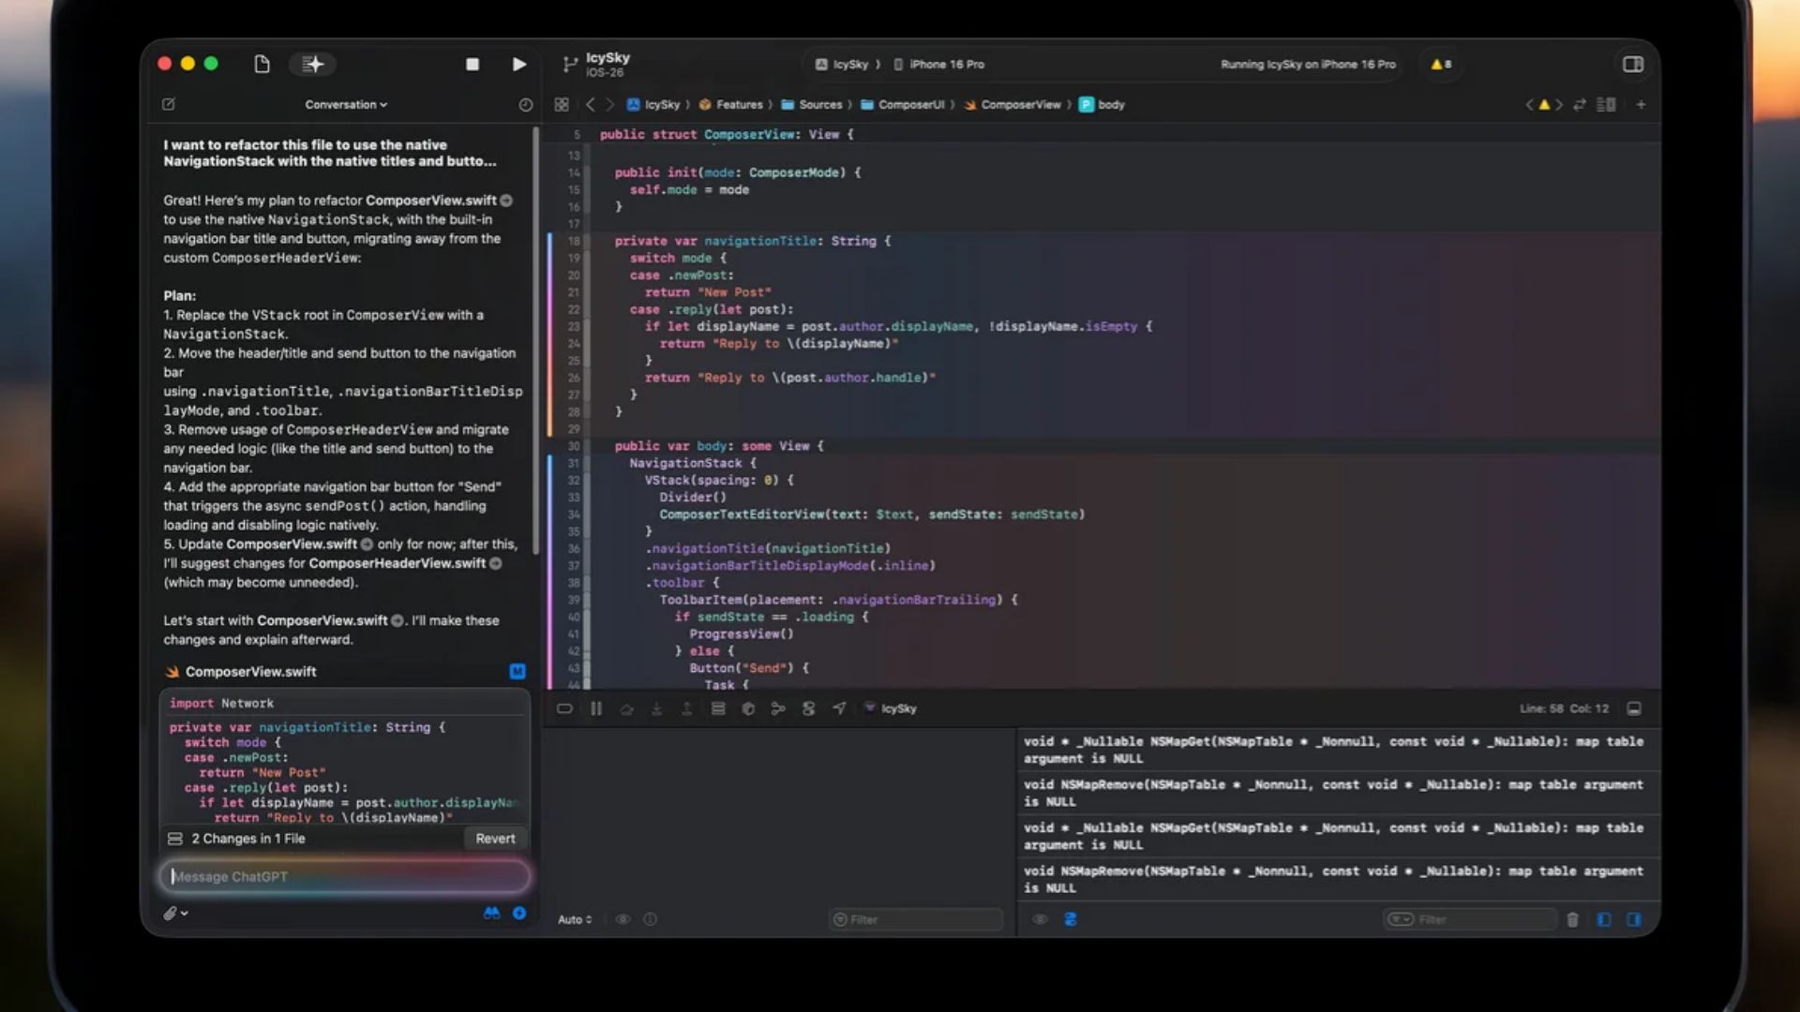Clear console with the trash icon
Image resolution: width=1800 pixels, height=1012 pixels.
click(1573, 920)
